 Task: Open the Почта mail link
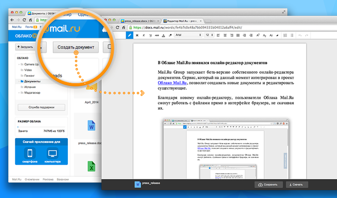coord(29,27)
